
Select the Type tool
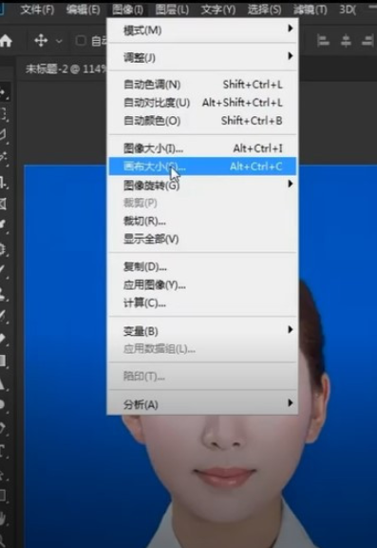click(3, 452)
